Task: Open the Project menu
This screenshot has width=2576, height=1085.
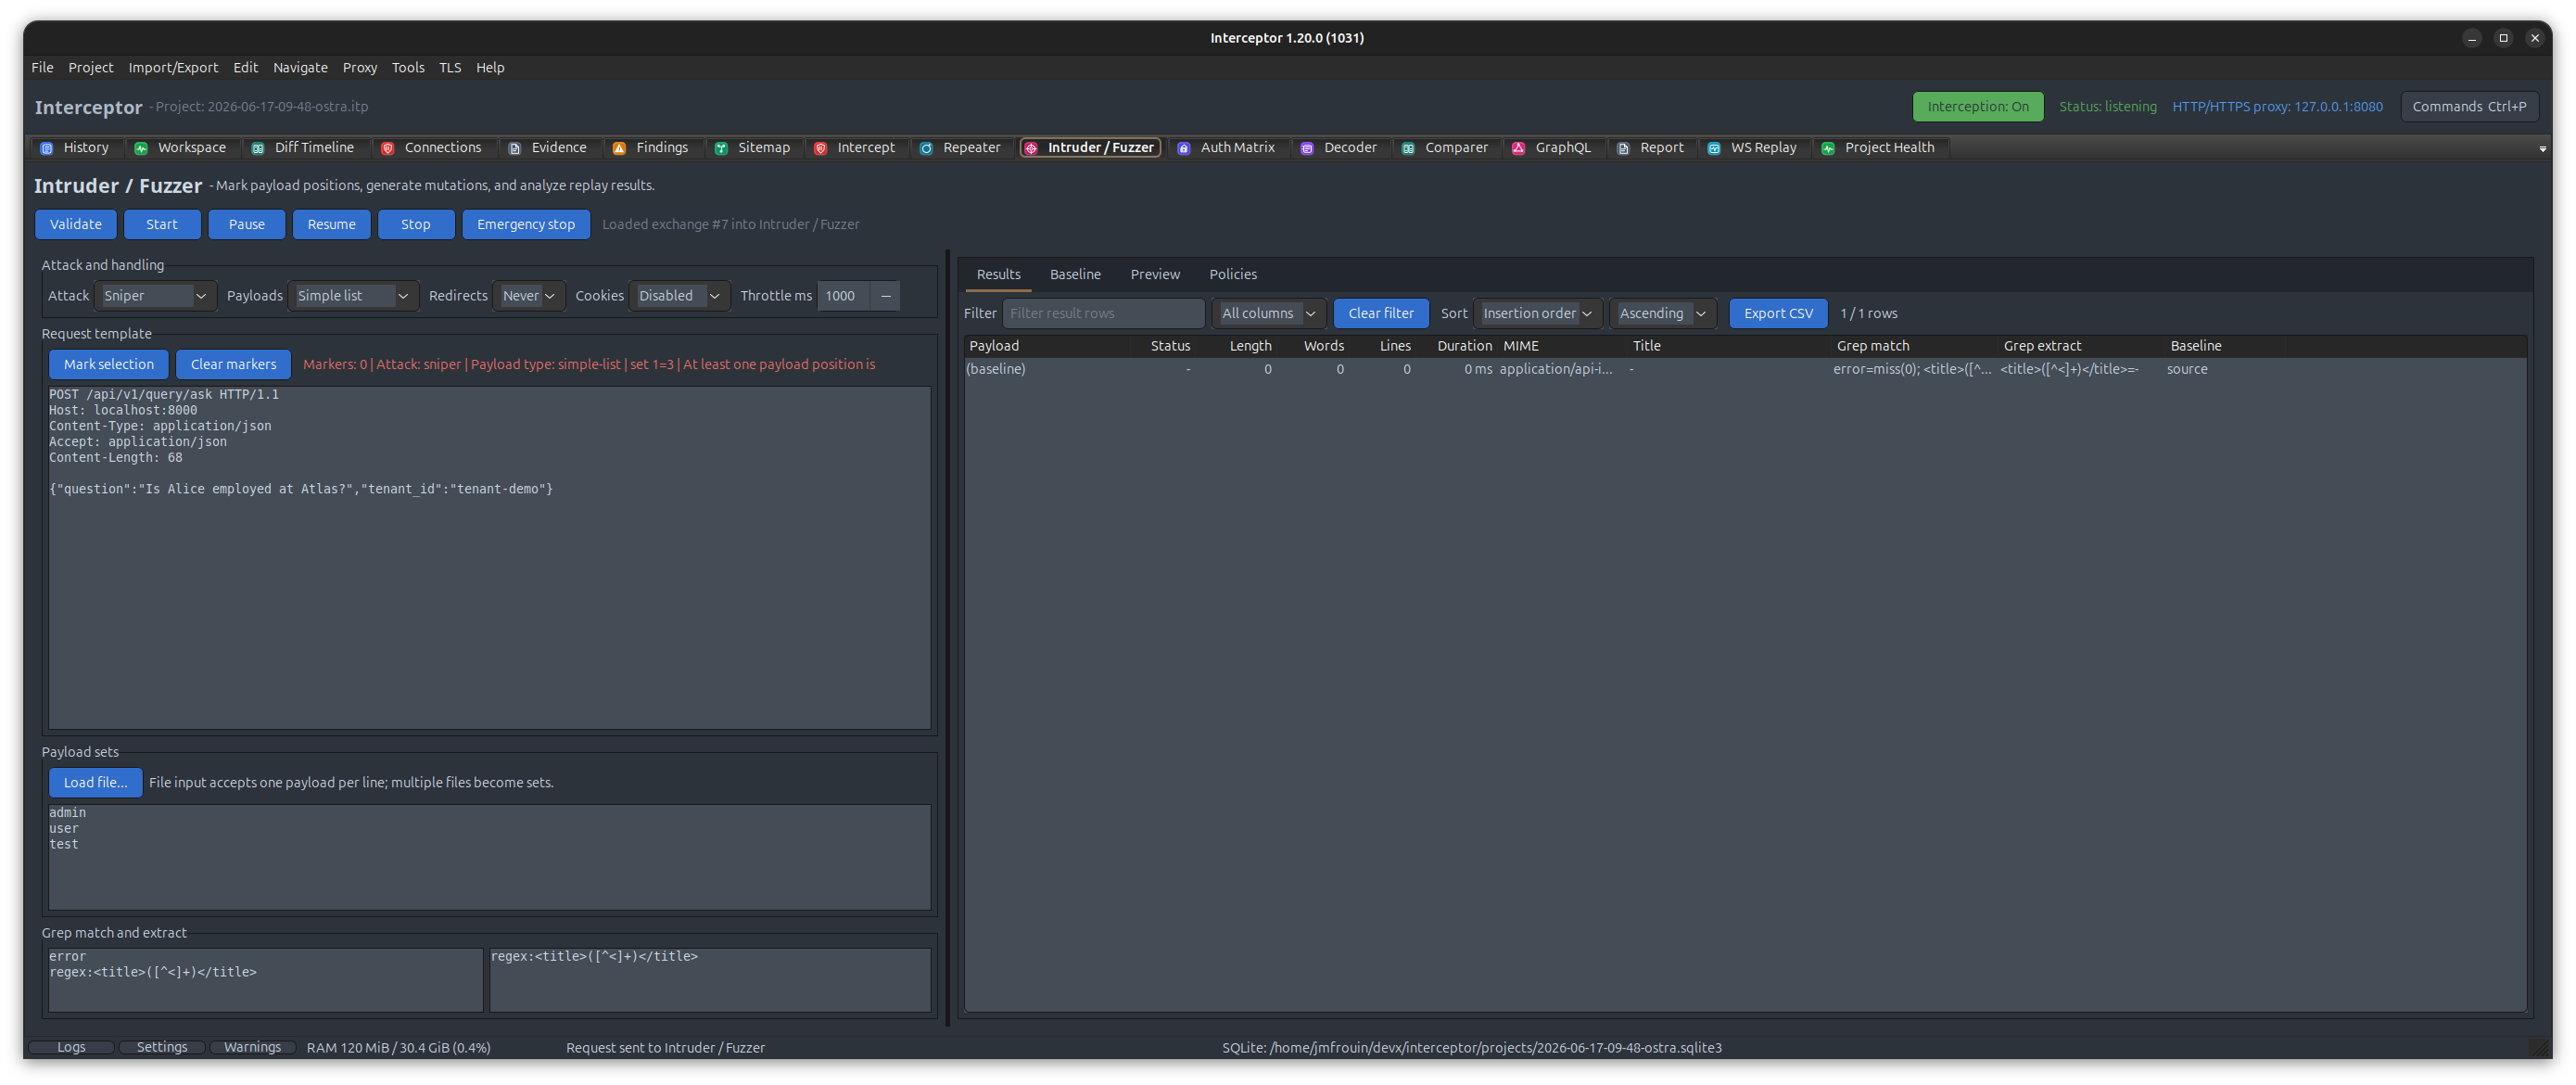Action: point(91,67)
